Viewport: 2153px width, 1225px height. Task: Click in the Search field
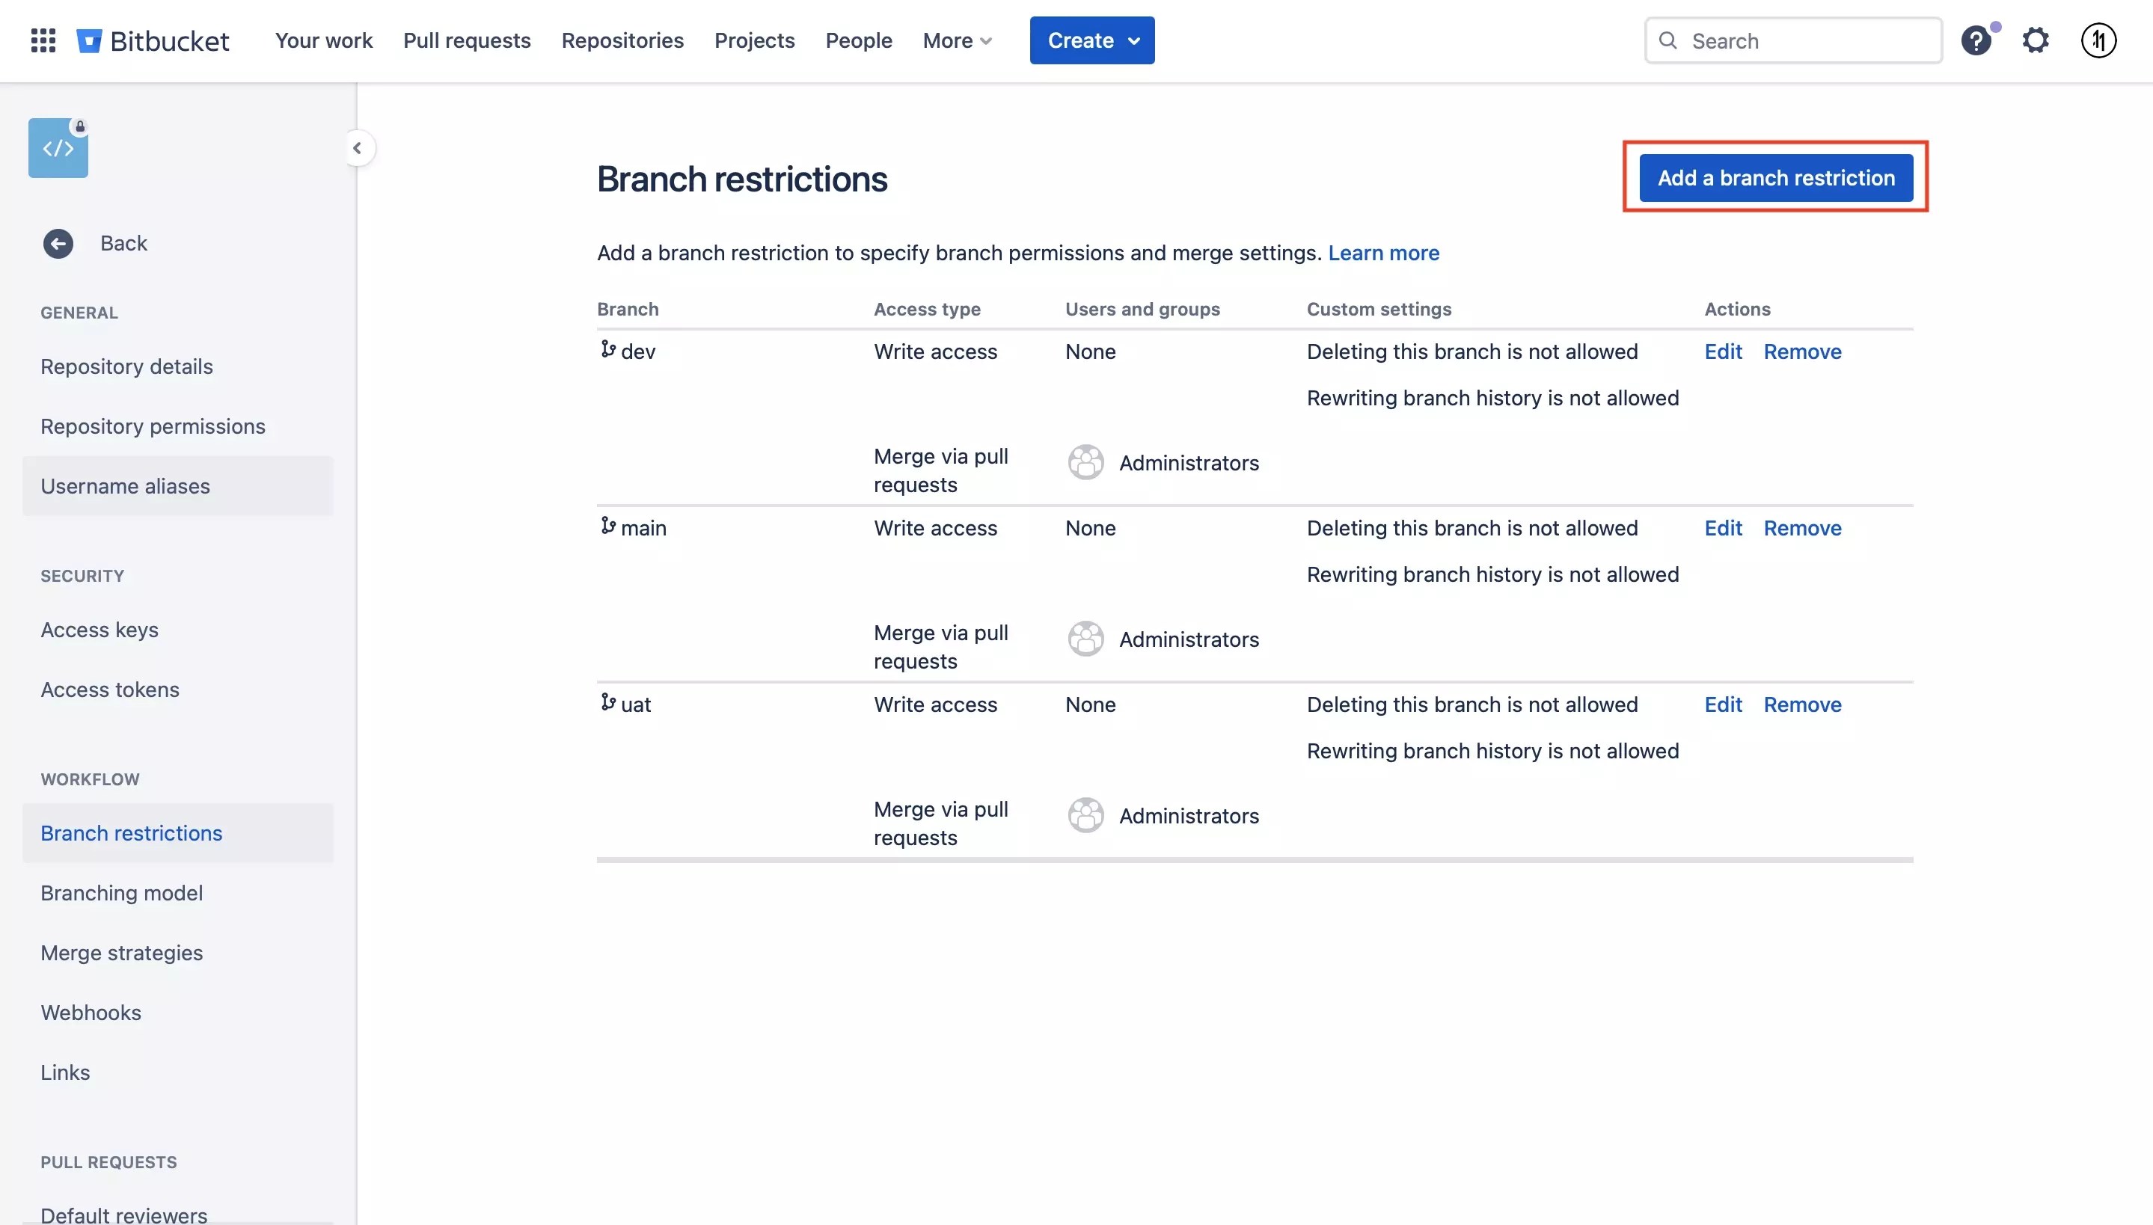[1809, 40]
